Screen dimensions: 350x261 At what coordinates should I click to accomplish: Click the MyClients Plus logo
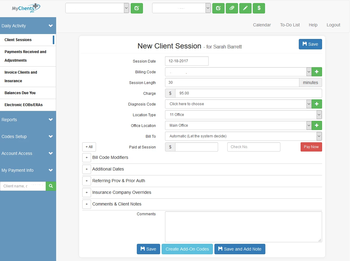tap(26, 8)
